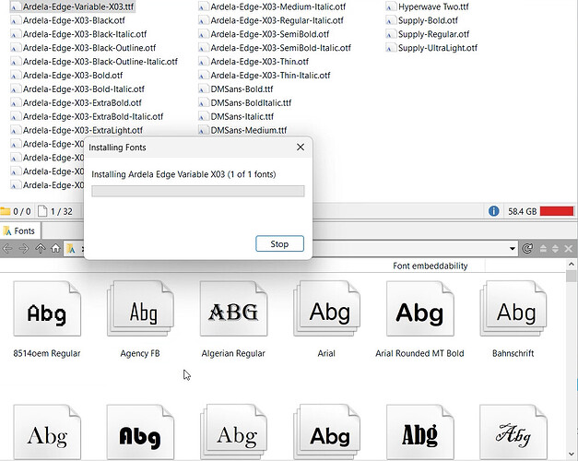
Task: Navigate up one folder level
Action: (41, 249)
